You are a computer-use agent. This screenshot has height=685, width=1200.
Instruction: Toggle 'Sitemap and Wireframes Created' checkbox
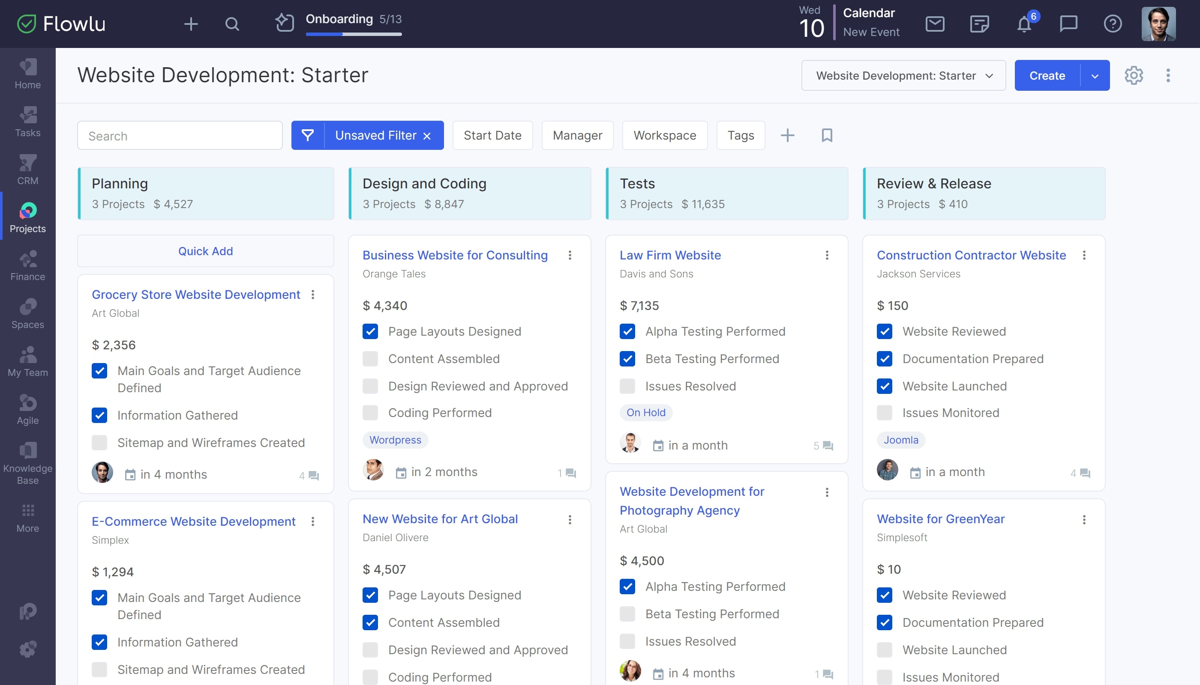coord(100,443)
